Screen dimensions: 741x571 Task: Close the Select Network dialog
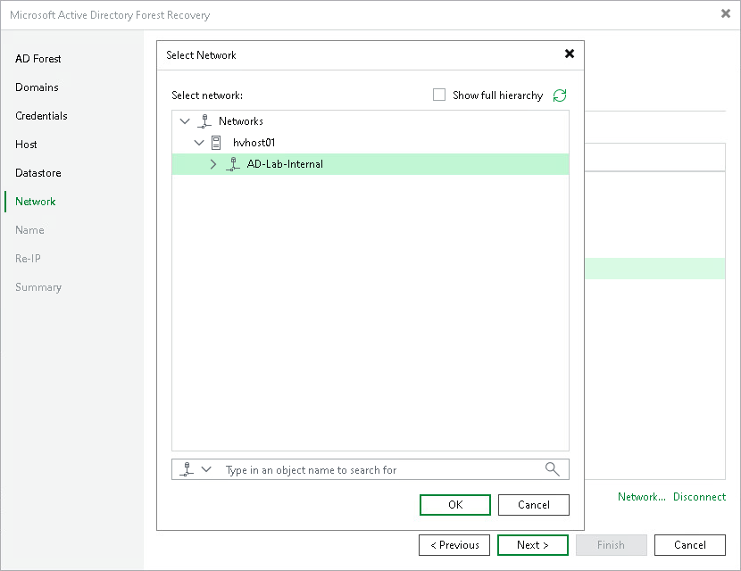[570, 54]
